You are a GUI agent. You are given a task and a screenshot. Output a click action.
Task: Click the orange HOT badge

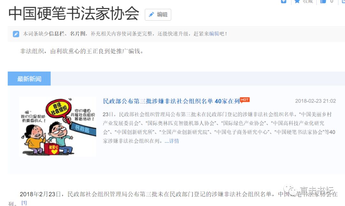point(245,100)
